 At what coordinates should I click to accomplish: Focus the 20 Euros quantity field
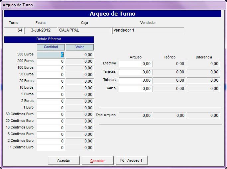51,81
